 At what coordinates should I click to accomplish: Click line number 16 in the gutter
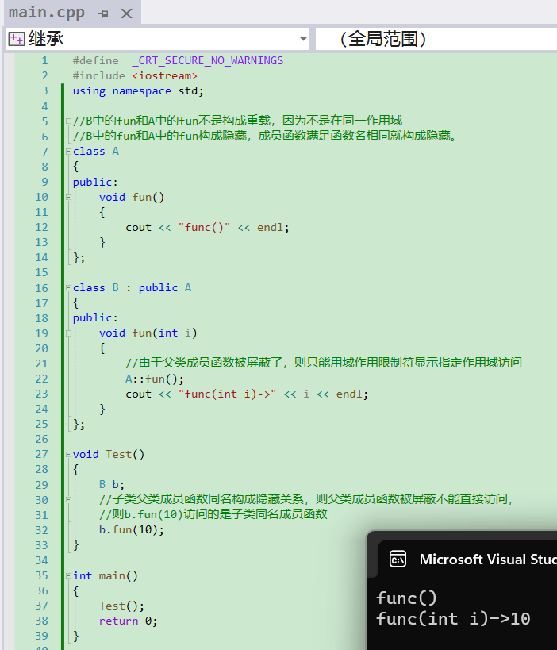(41, 288)
